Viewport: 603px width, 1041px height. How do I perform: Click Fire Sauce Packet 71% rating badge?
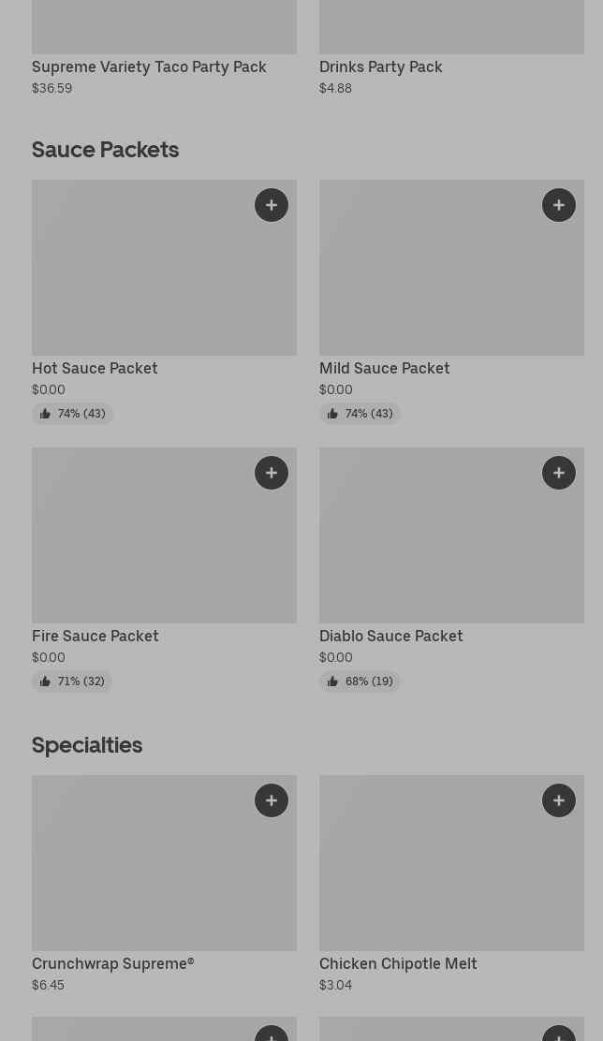click(x=72, y=682)
